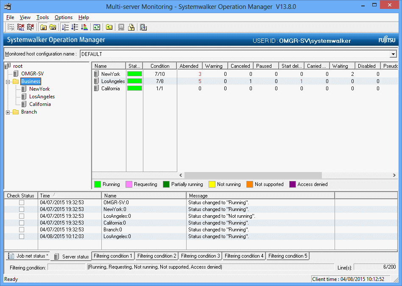402x286 pixels.
Task: Click server icon beside NewYork in list
Action: coord(97,74)
